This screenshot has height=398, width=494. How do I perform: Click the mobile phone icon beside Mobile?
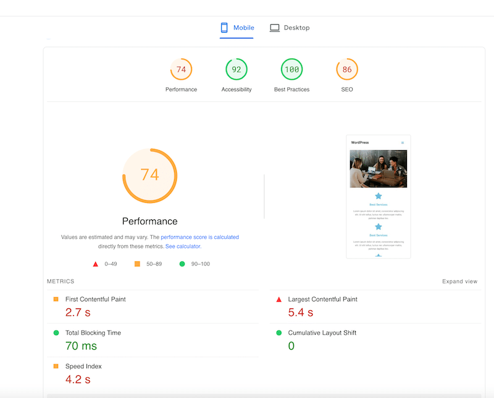click(x=223, y=28)
